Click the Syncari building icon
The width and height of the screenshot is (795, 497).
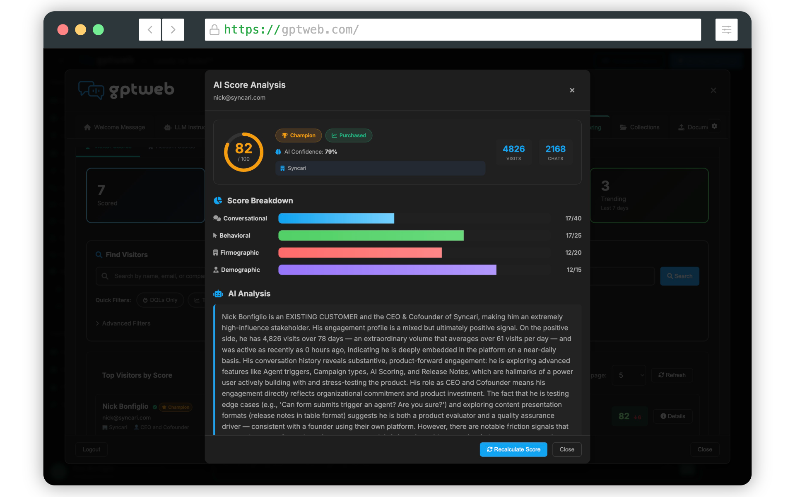(282, 168)
